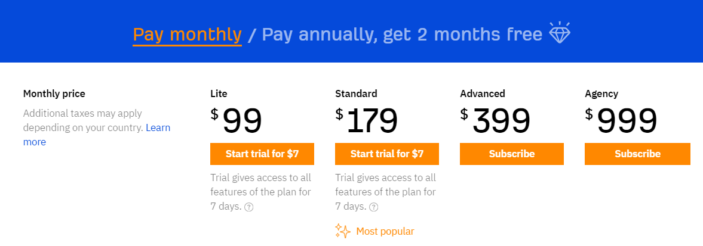Click the Standard plan heading
Viewport: 703px width, 246px height.
pyautogui.click(x=356, y=94)
